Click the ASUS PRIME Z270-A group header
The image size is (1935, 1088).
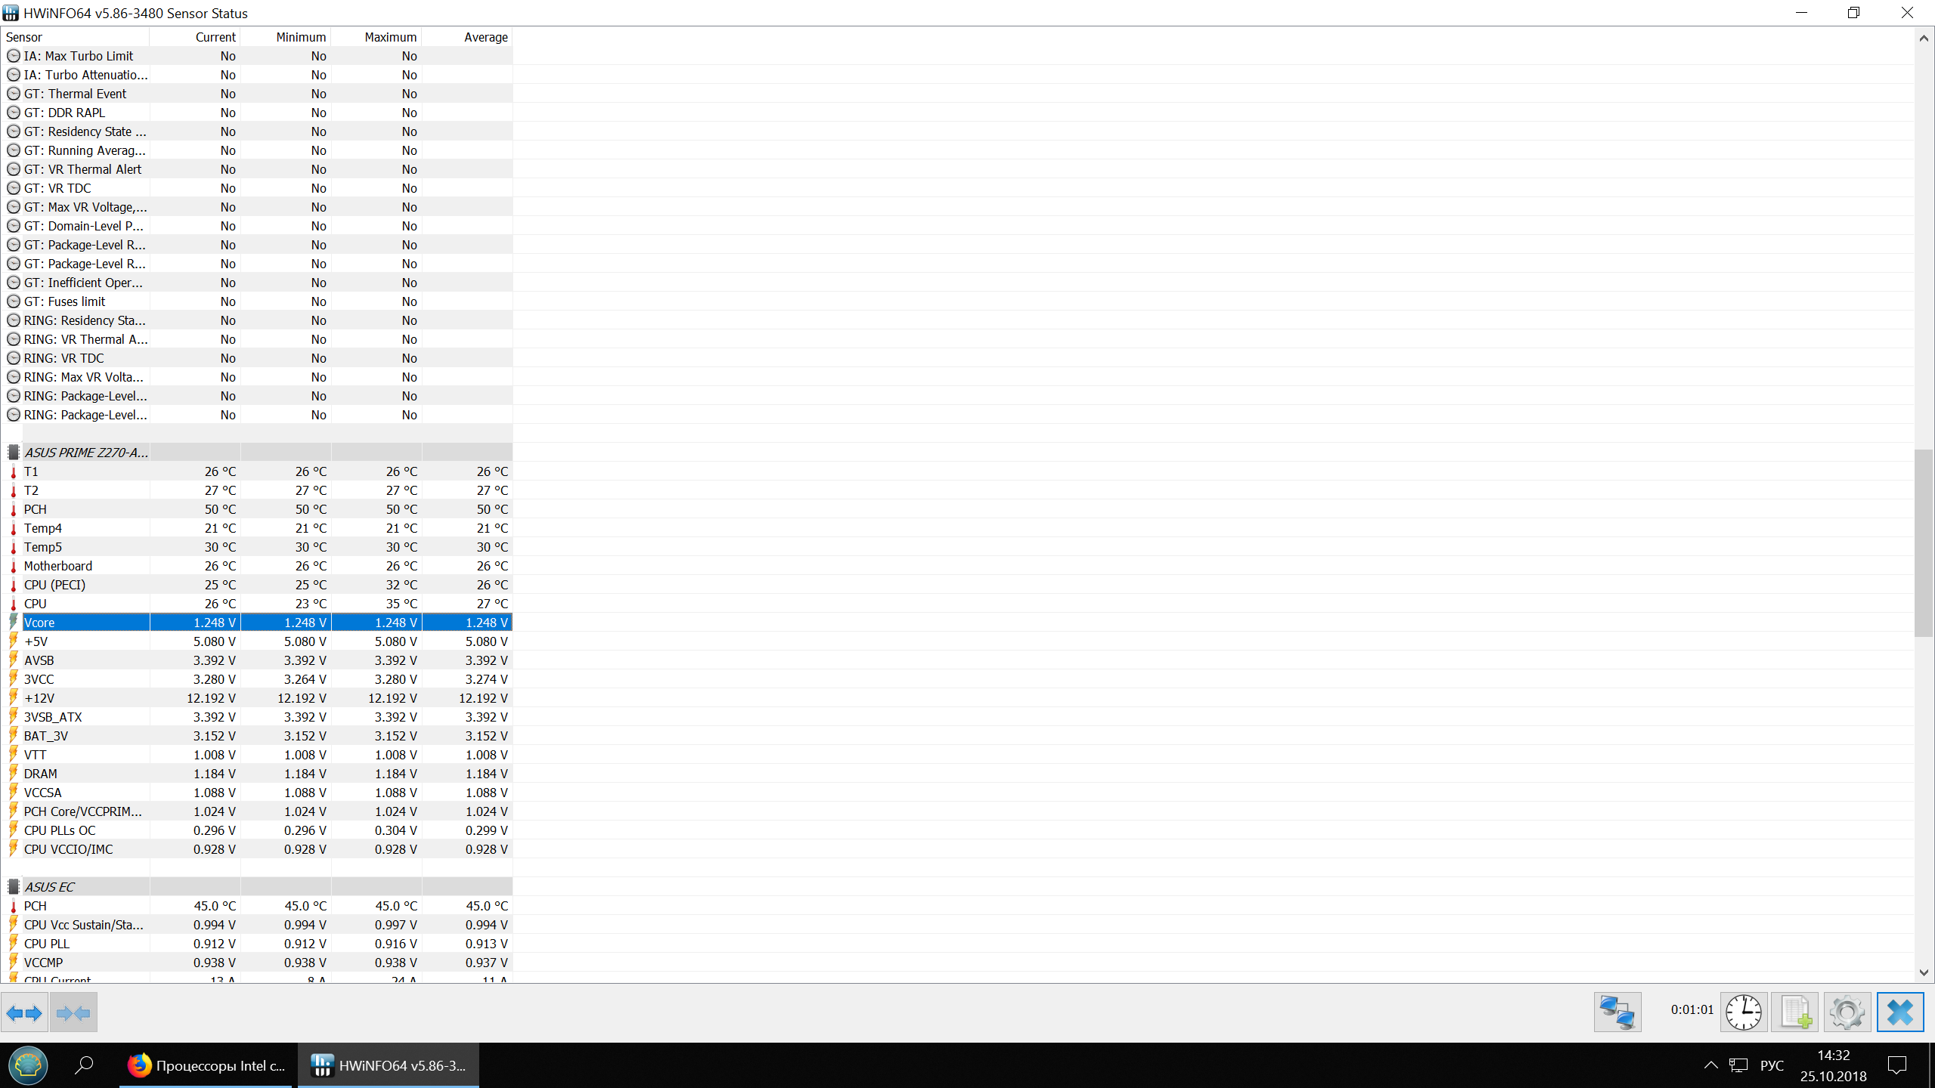click(x=85, y=453)
